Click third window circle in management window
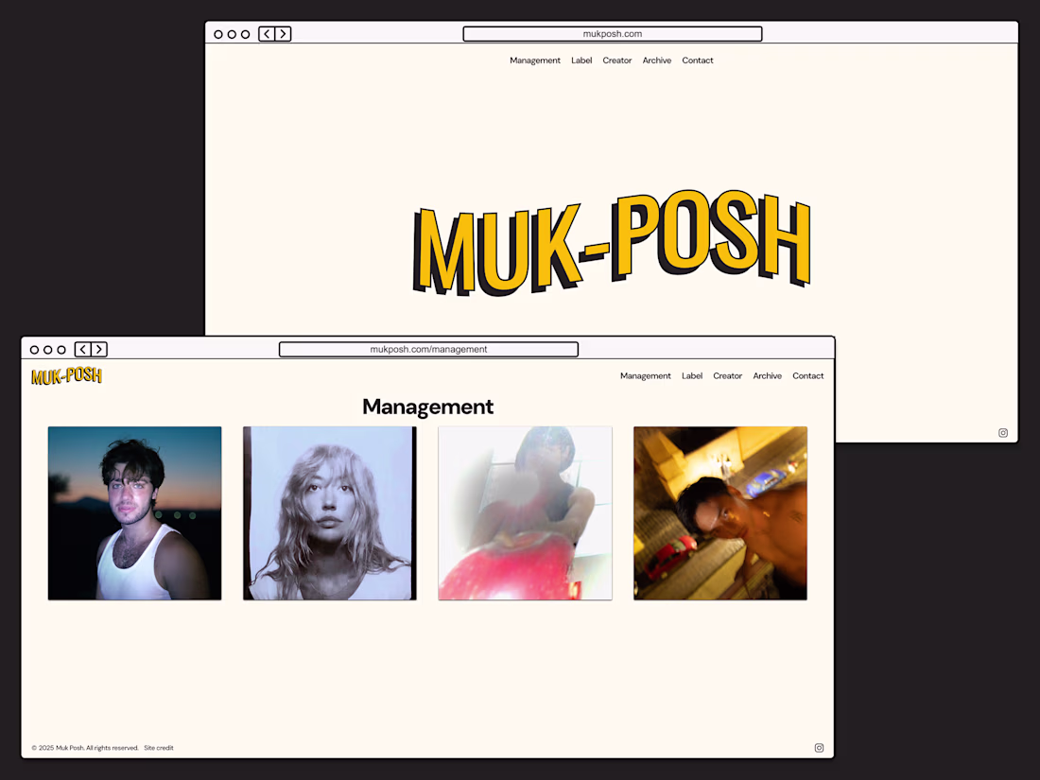Screen dimensions: 1040x780 click(61, 350)
